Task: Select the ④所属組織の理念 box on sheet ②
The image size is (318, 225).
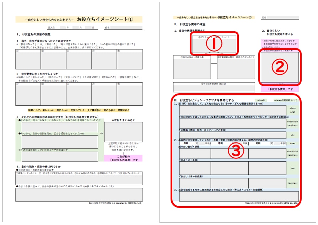Action: (x=236, y=67)
